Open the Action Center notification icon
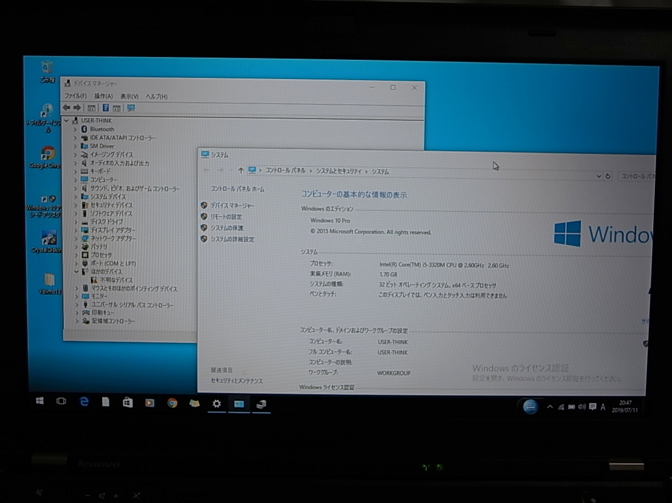The height and width of the screenshot is (503, 672). (x=593, y=407)
